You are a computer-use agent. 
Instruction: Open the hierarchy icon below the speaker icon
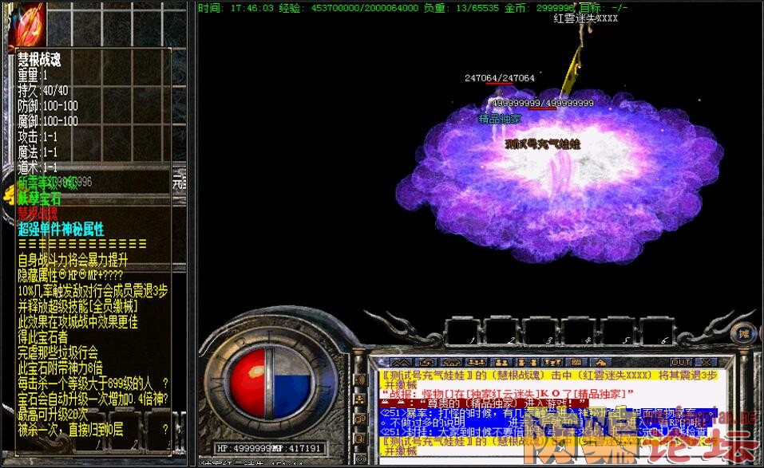361,400
